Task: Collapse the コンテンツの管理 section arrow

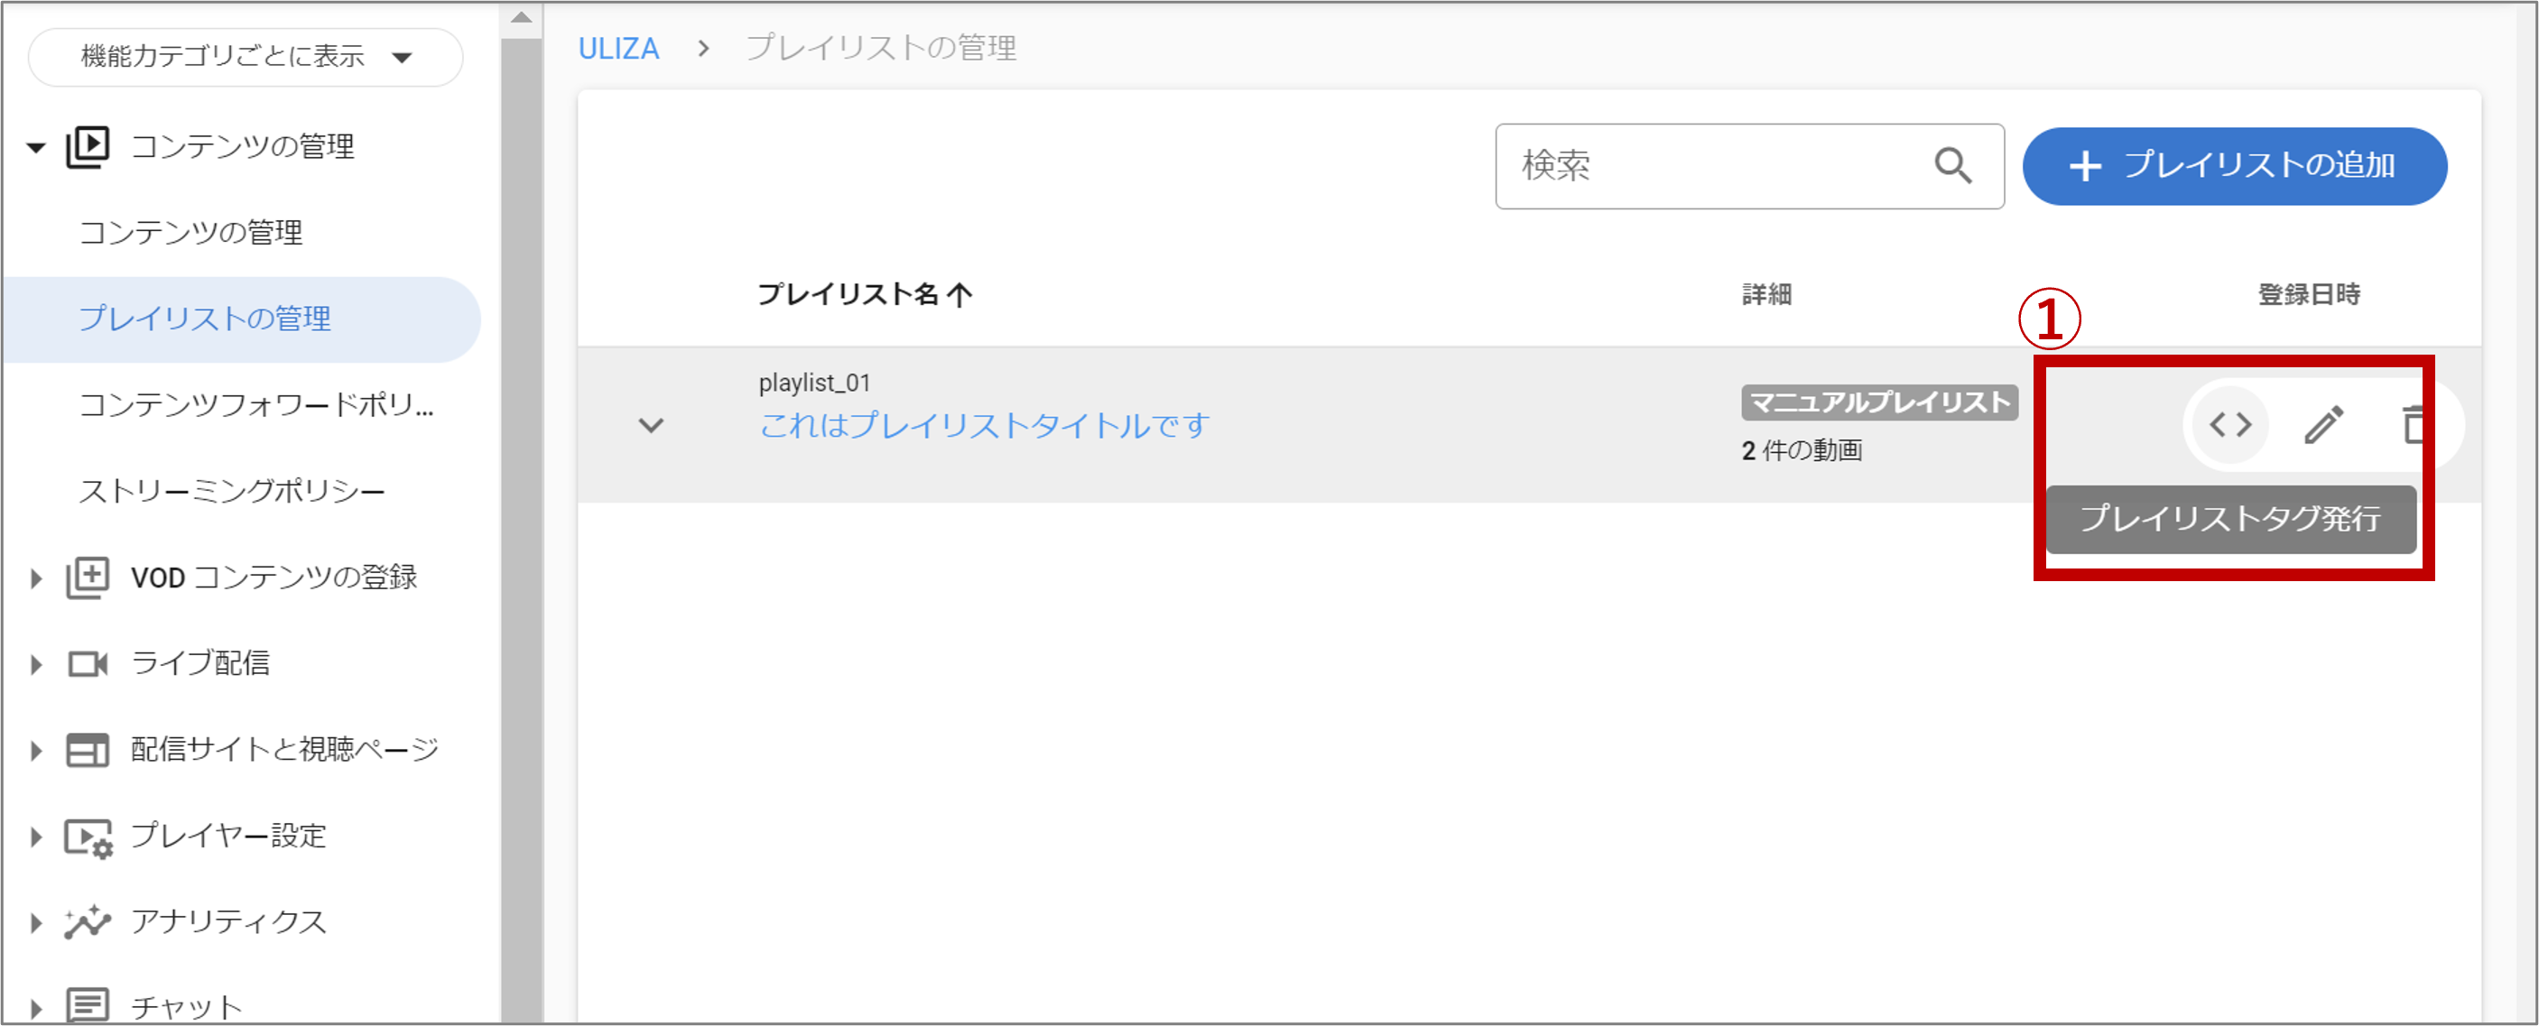Action: pos(36,149)
